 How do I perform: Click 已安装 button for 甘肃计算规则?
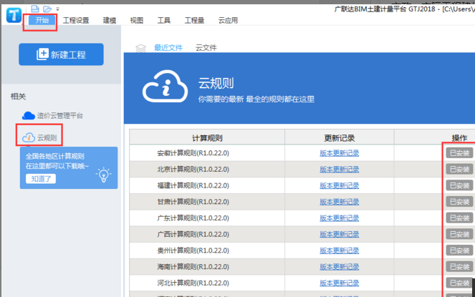point(459,202)
